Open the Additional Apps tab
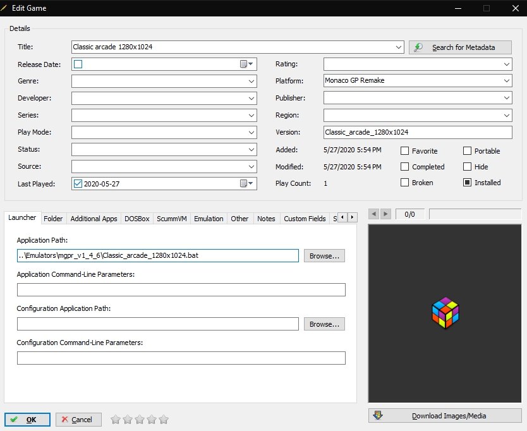Viewport: 527px width, 431px height. pos(94,219)
